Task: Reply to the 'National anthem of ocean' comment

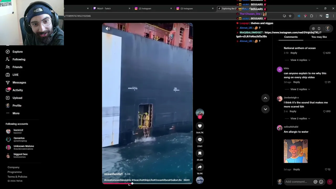Action: [294, 53]
